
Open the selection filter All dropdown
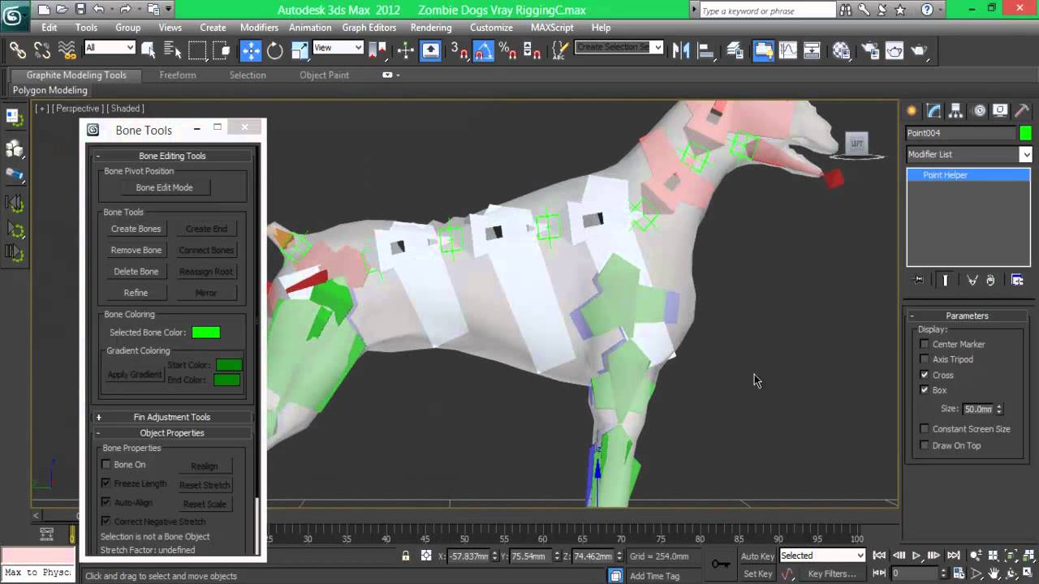109,48
